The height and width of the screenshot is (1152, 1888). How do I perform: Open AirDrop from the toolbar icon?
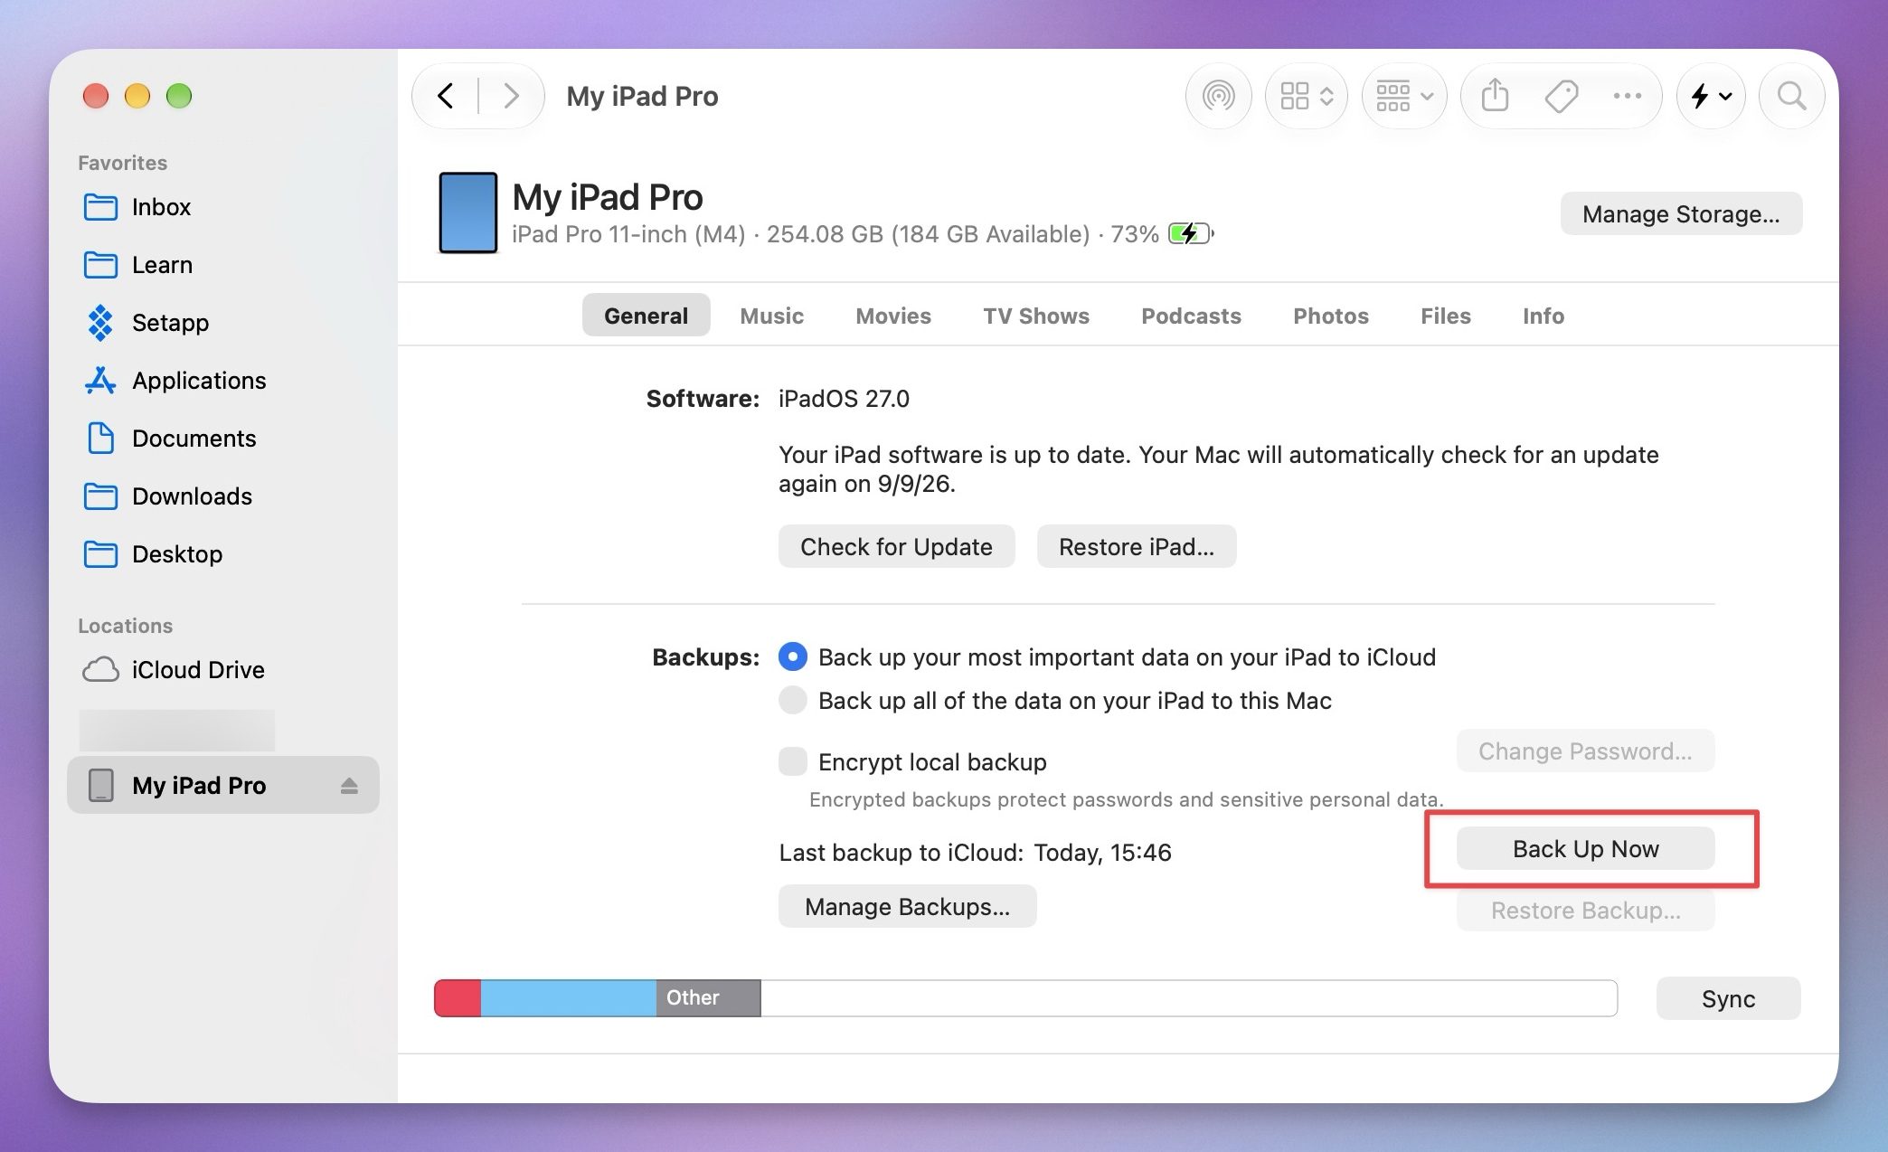1218,96
